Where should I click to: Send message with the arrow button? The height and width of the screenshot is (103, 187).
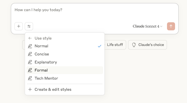coord(171,26)
